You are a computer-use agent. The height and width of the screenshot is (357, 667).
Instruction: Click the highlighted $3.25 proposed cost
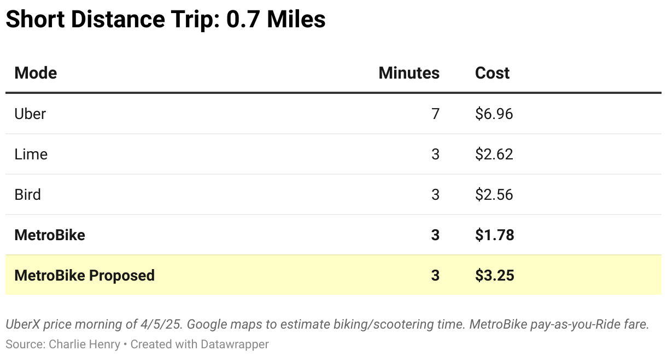494,276
